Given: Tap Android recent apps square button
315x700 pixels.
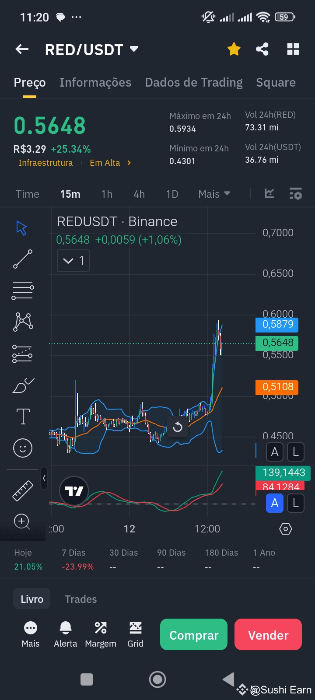Looking at the screenshot, I should tap(87, 679).
